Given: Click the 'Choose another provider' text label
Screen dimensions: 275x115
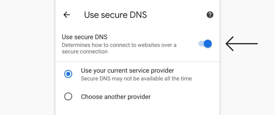Looking at the screenshot, I should tap(116, 97).
